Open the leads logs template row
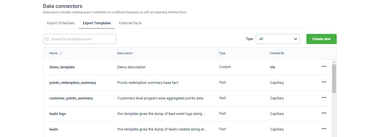The image size is (381, 137). point(187,114)
